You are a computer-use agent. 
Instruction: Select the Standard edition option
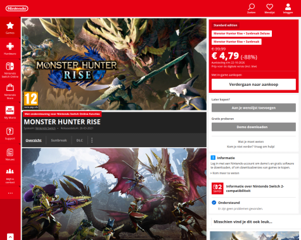(225, 25)
